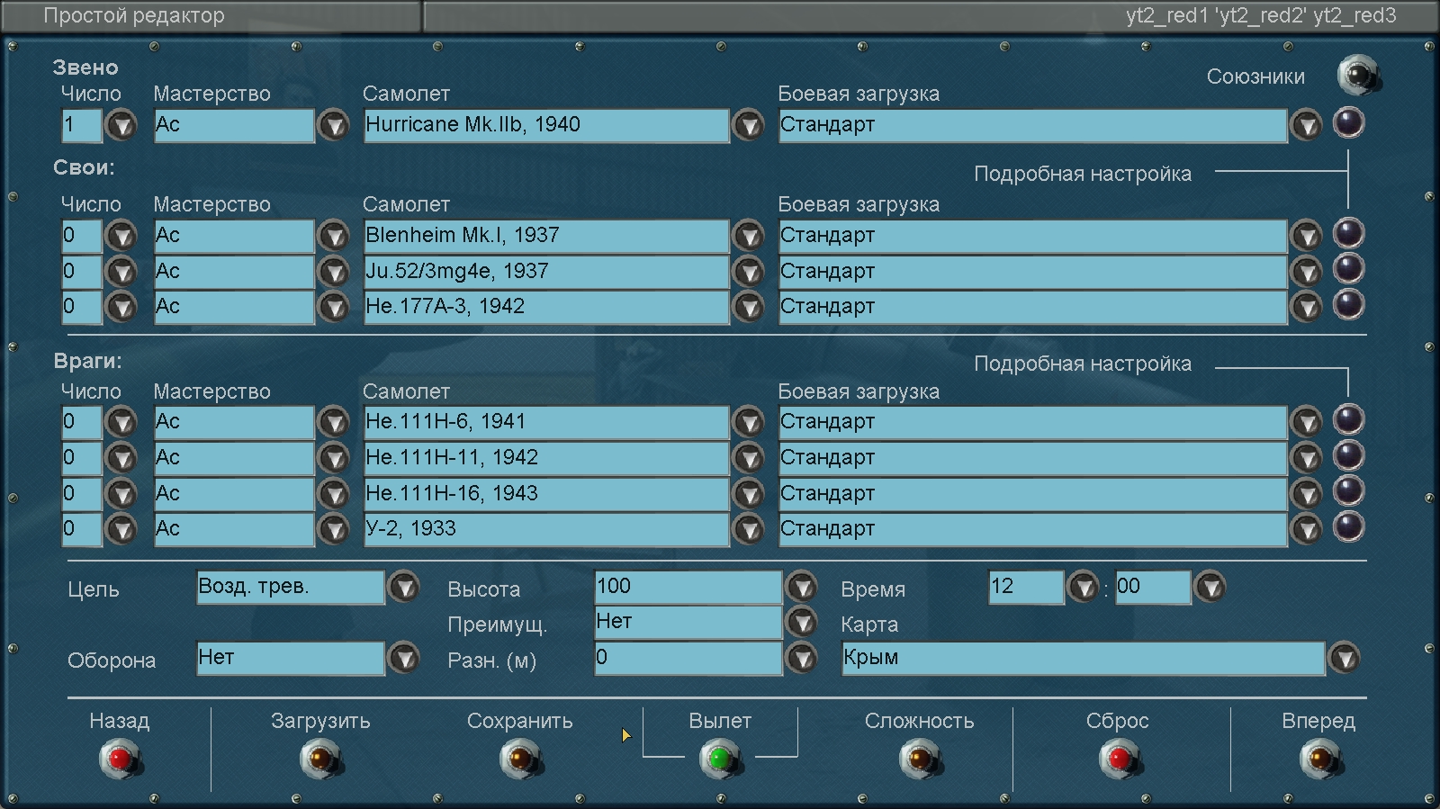Click the Крым map field
The height and width of the screenshot is (809, 1440).
1084,659
